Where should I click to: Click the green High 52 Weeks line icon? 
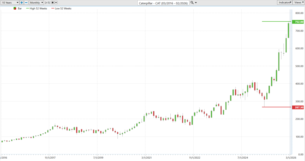tap(27, 8)
